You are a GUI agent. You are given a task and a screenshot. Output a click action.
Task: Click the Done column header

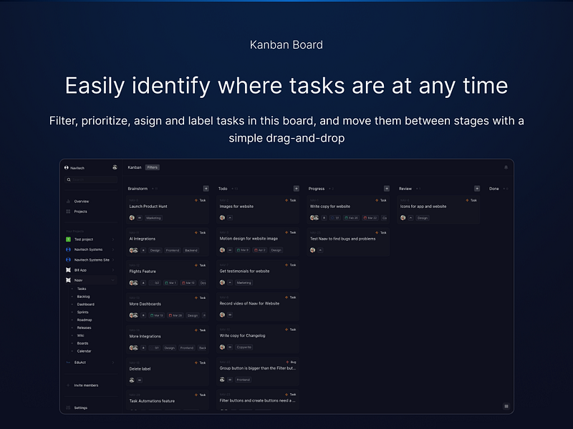493,189
